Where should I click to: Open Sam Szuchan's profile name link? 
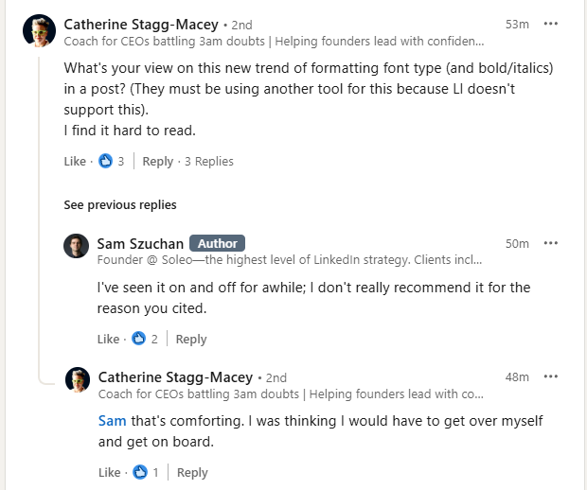tap(140, 243)
